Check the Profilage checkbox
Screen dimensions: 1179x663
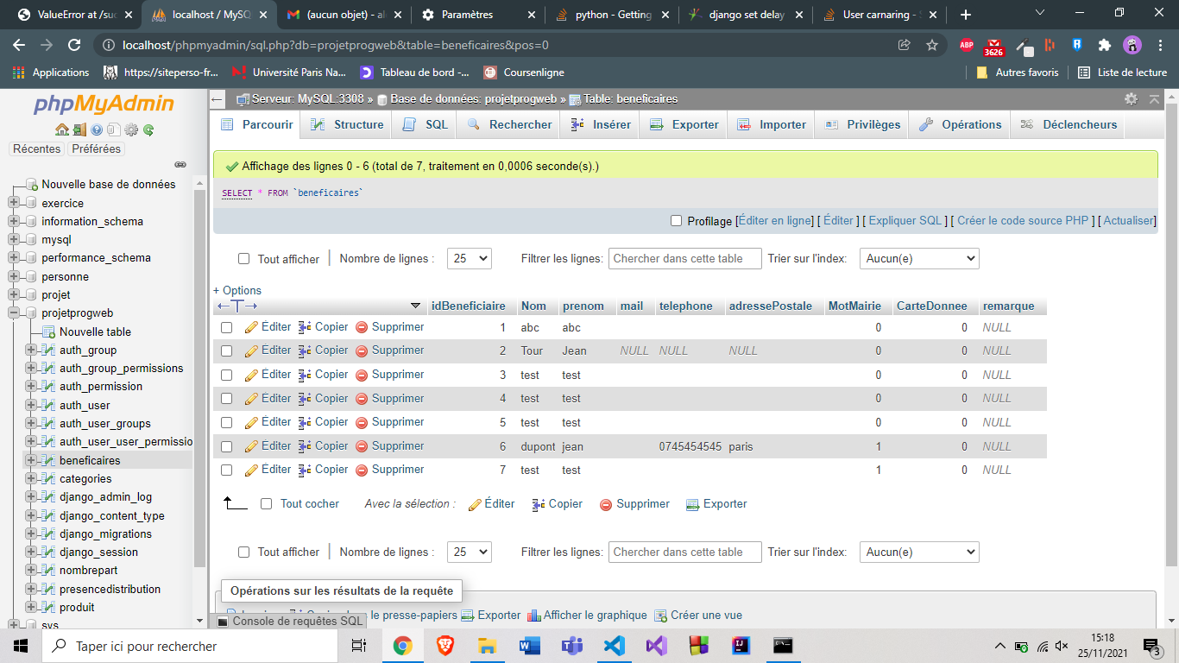coord(677,221)
